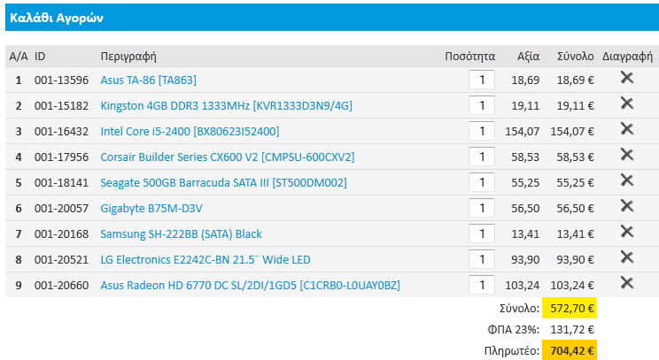This screenshot has height=360, width=659.
Task: Remove Asus Radeon HD 6770 item
Action: [x=626, y=283]
